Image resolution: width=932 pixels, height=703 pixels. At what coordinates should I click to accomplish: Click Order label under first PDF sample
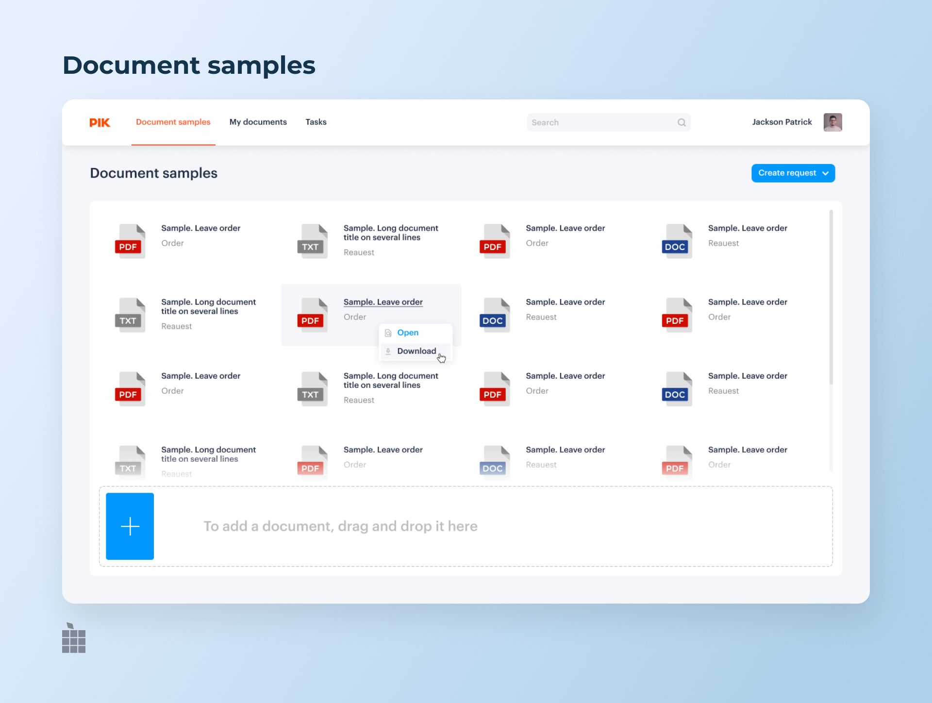[x=172, y=243]
